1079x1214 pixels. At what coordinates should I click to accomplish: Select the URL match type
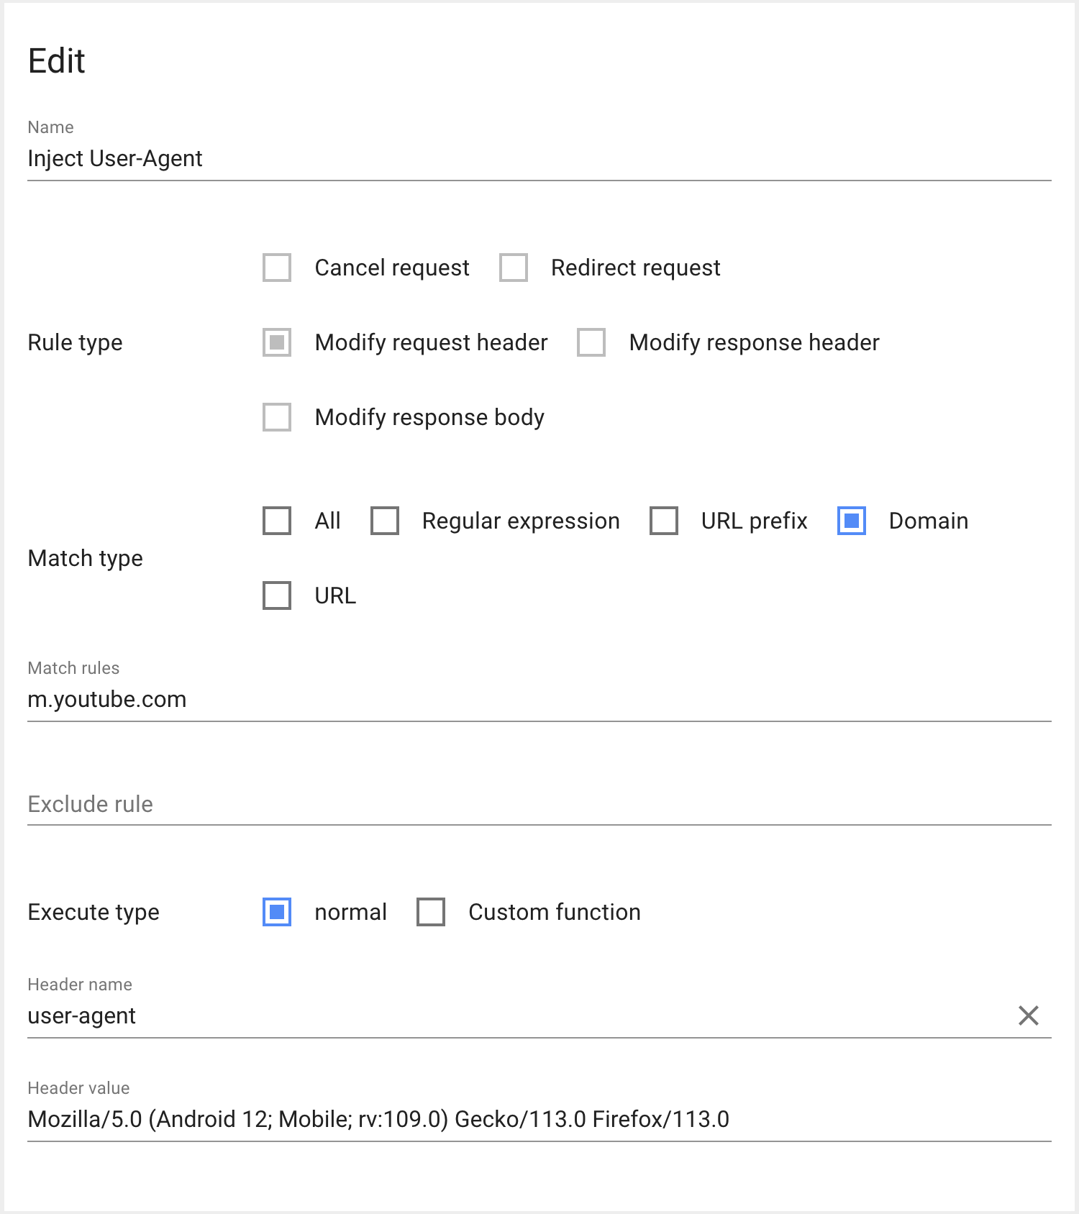click(277, 595)
